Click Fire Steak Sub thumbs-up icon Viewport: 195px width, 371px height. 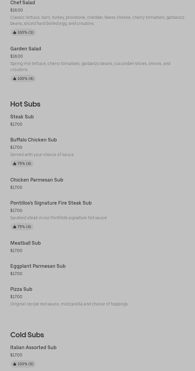[15, 227]
